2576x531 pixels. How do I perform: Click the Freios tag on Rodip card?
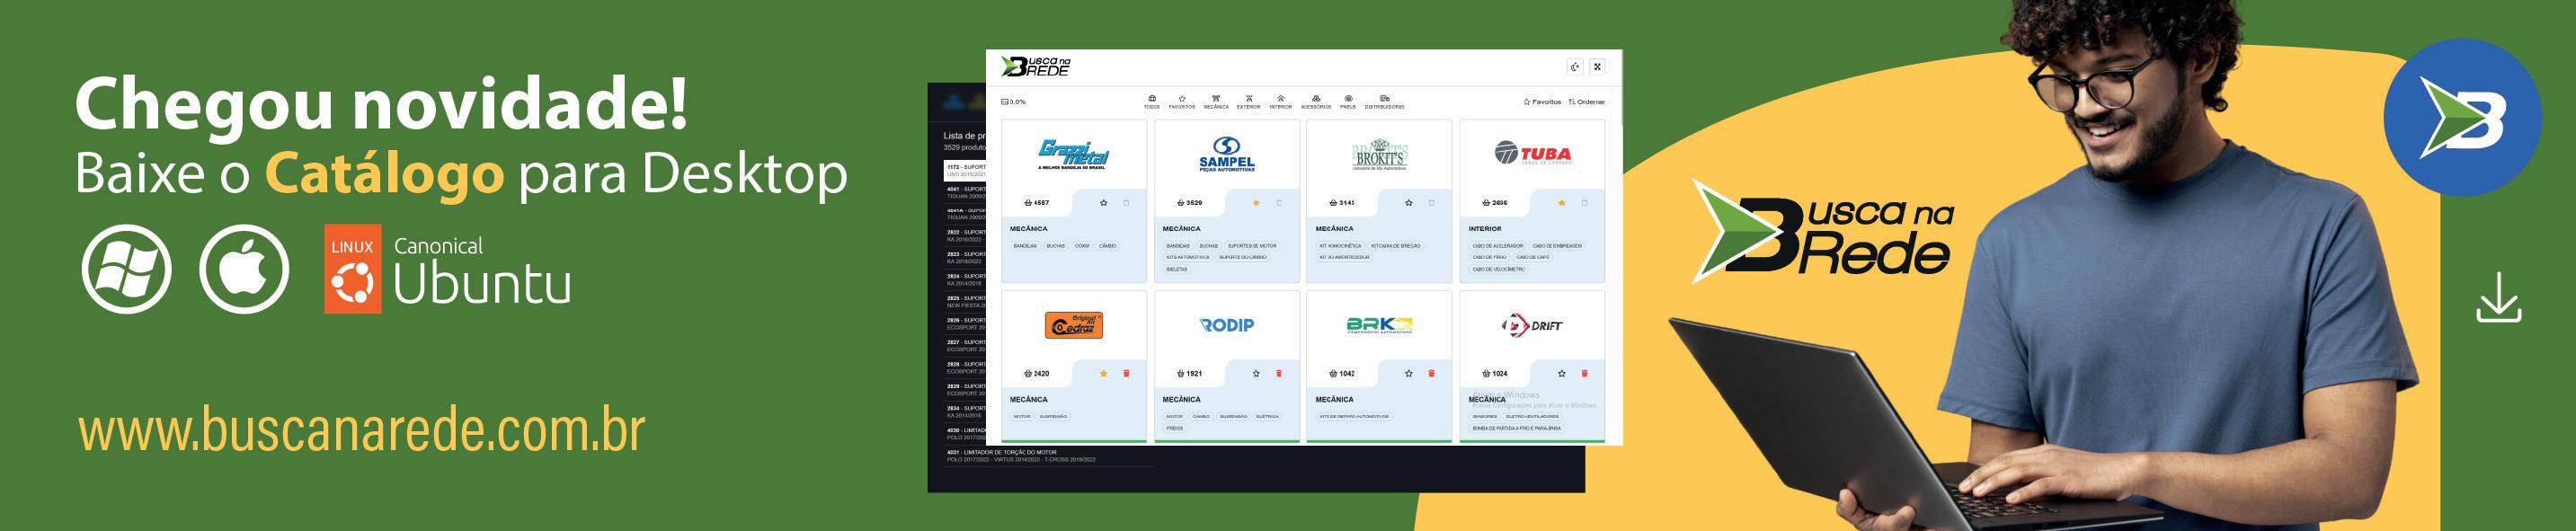(1175, 428)
